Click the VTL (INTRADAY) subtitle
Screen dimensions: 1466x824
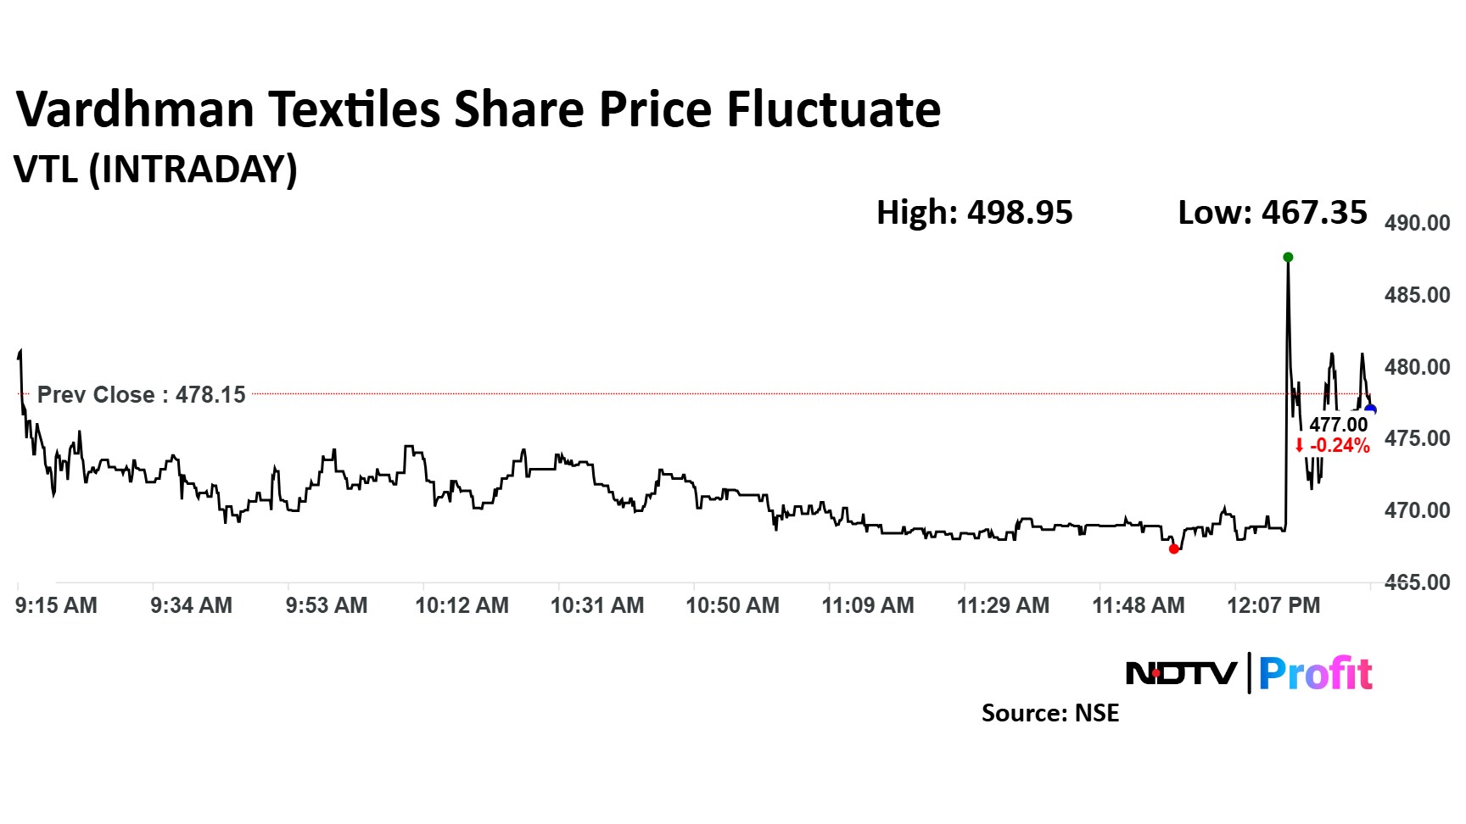(x=156, y=169)
